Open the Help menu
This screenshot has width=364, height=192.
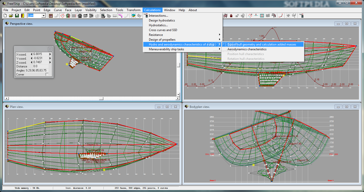pos(182,10)
